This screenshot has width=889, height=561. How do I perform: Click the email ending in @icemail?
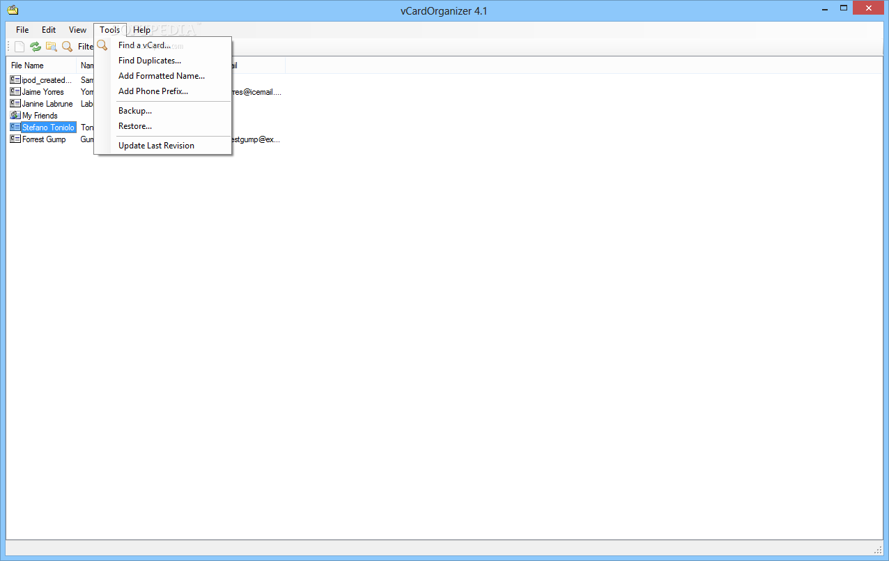point(256,92)
